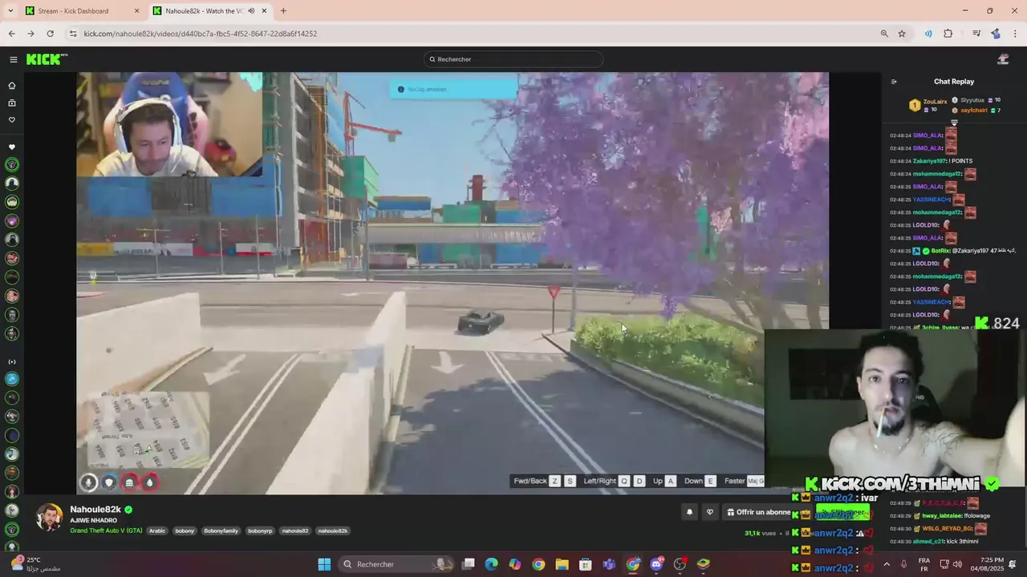Image resolution: width=1027 pixels, height=577 pixels.
Task: Open the Chrome three-dot menu
Action: click(1015, 34)
